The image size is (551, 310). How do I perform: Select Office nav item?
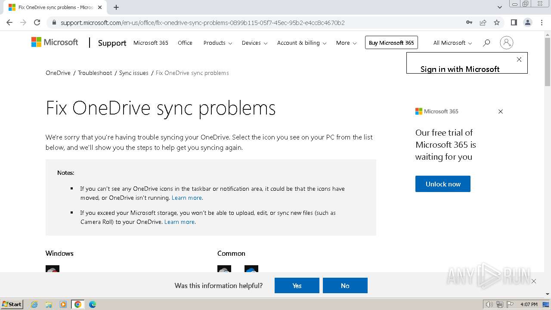[185, 43]
